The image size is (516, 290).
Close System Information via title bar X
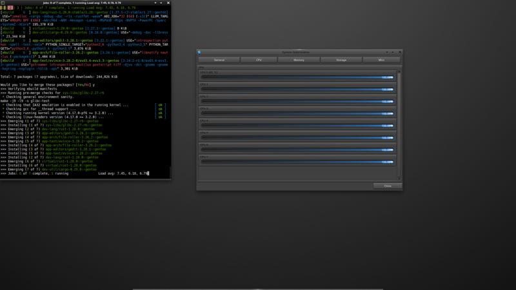click(400, 52)
